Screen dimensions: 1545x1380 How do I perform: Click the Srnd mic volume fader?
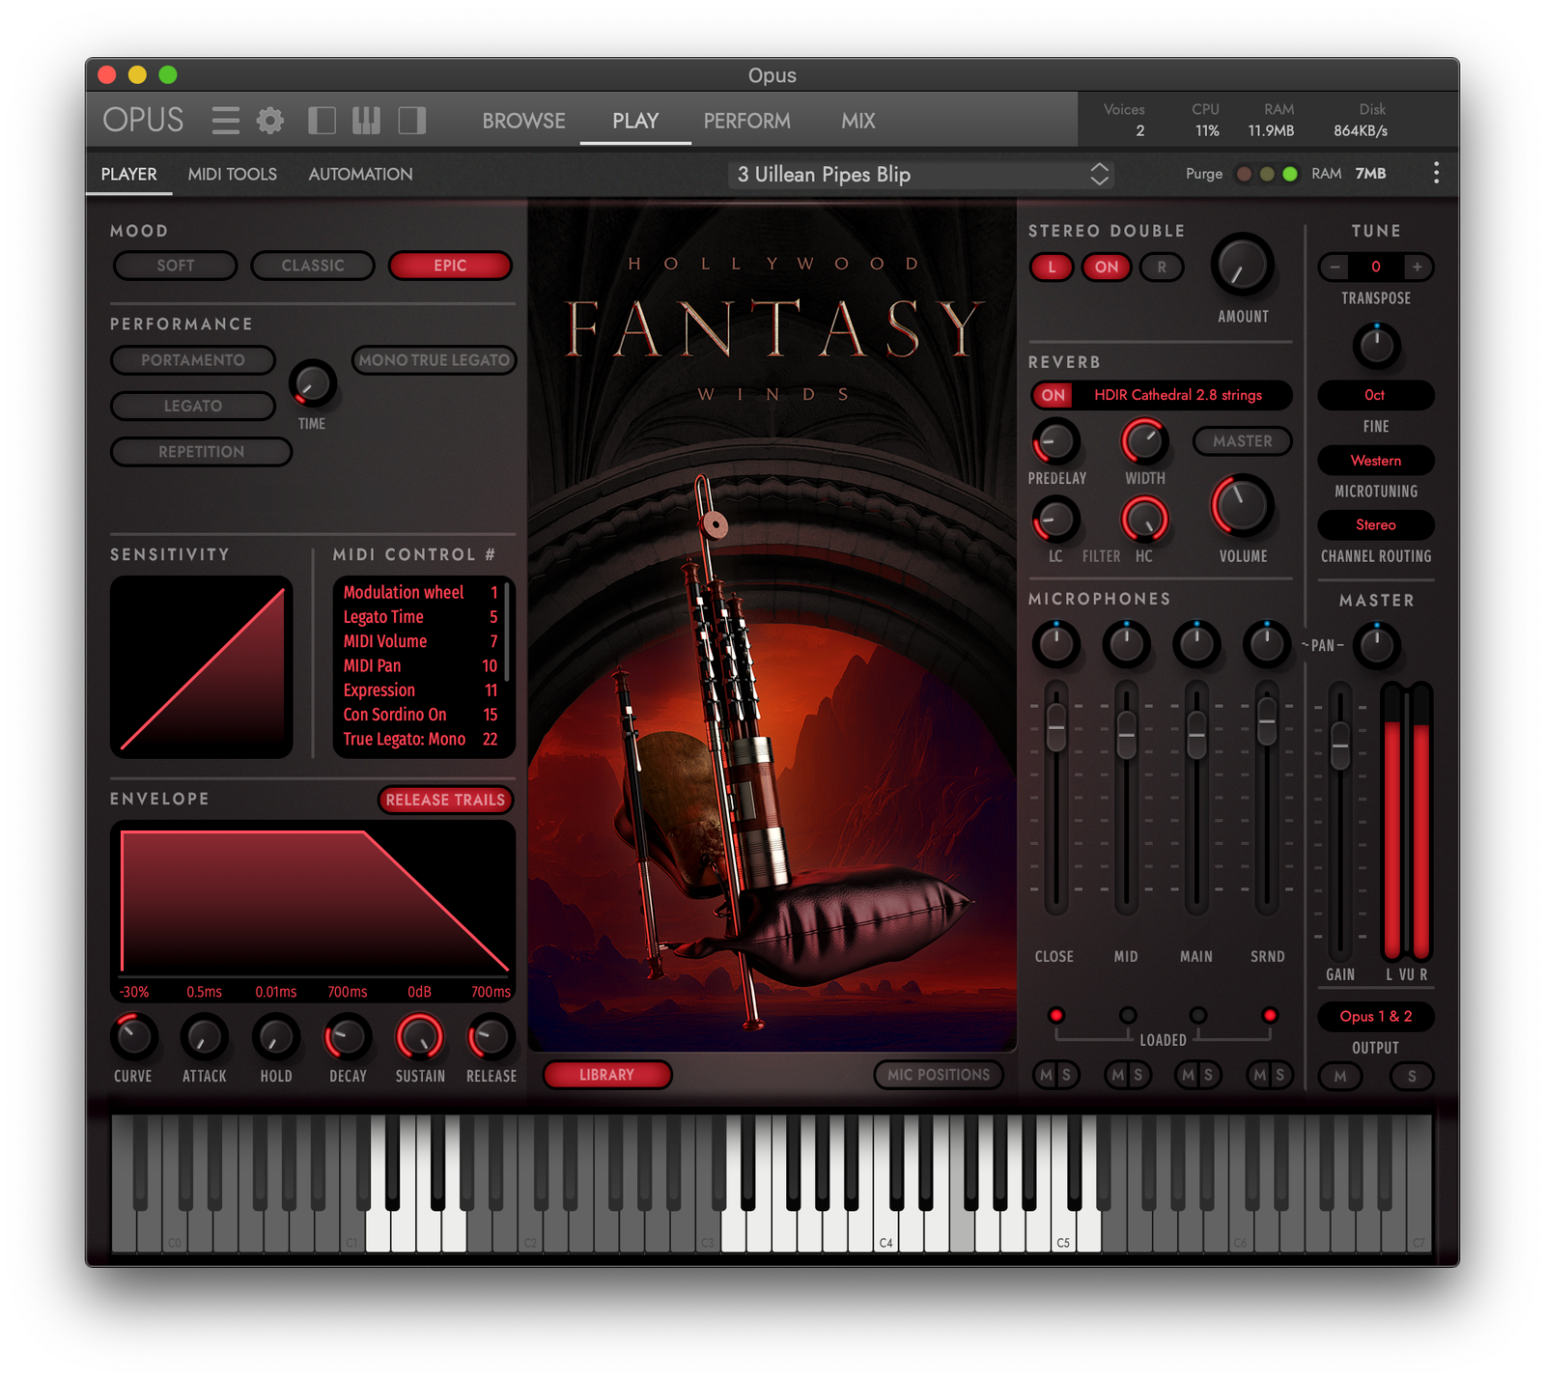coord(1267,719)
